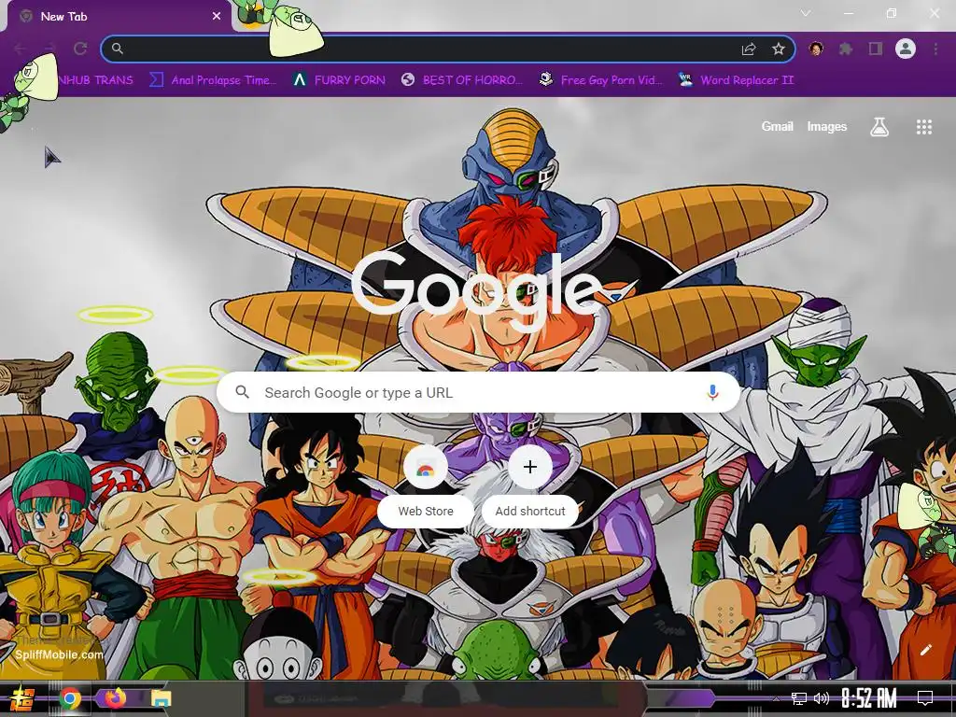Open the Chrome profile avatar menu
The width and height of the screenshot is (956, 717).
click(906, 49)
